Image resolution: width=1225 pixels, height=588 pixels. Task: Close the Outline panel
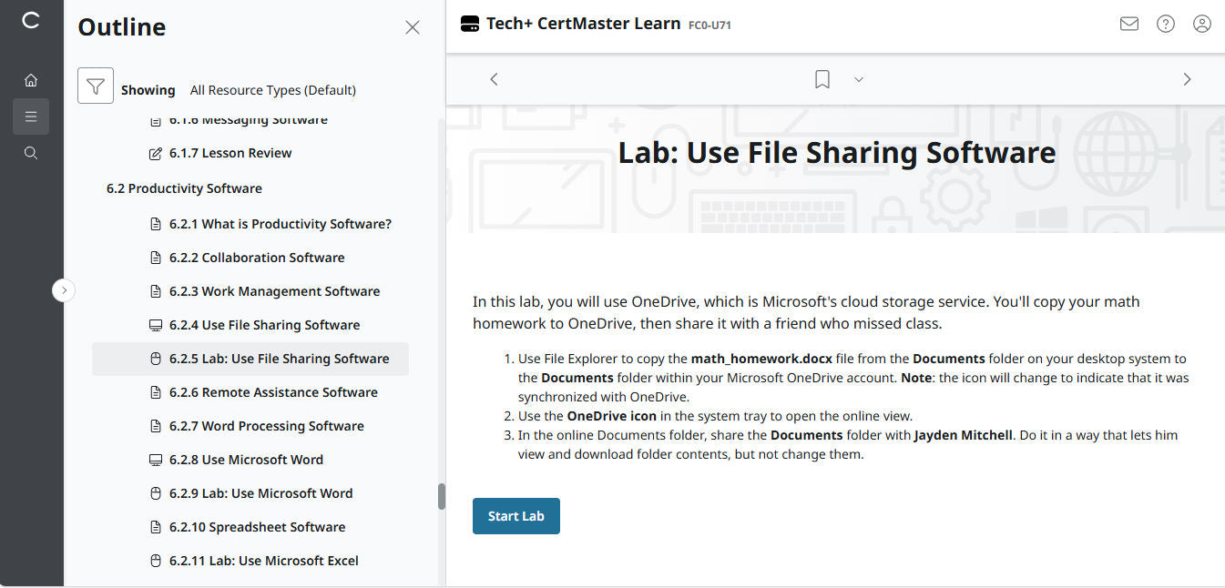point(412,27)
